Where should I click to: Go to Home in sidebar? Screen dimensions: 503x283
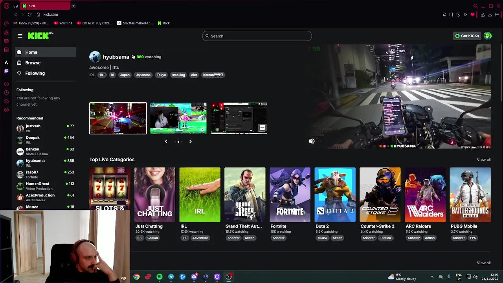pos(46,52)
